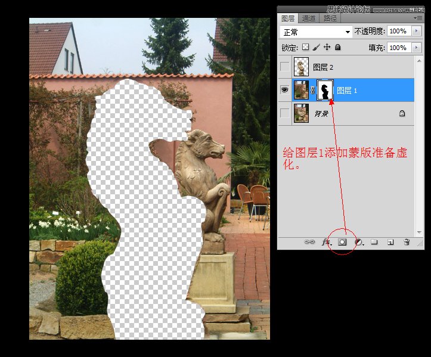Open the layer style fx menu

tap(326, 242)
